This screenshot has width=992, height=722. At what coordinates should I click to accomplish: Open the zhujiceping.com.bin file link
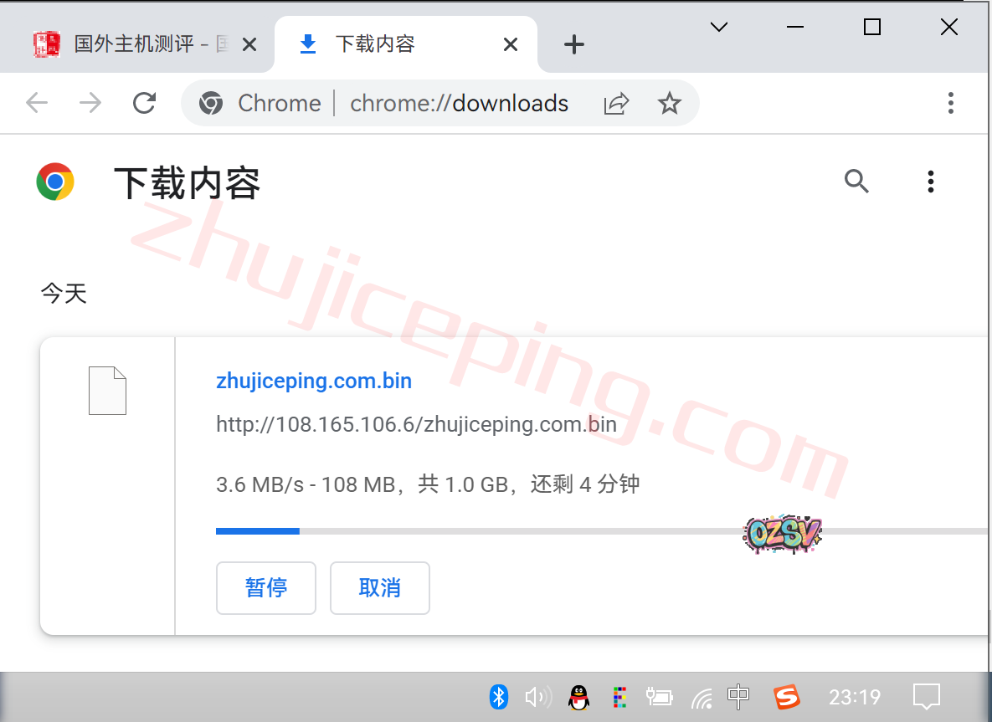[314, 381]
